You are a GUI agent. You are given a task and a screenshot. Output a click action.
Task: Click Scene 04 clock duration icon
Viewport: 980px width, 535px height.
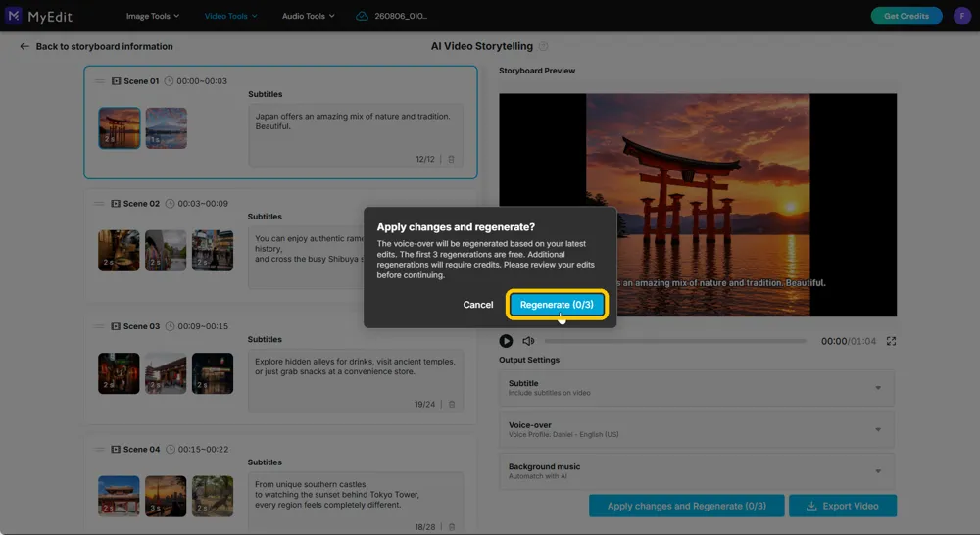click(170, 450)
